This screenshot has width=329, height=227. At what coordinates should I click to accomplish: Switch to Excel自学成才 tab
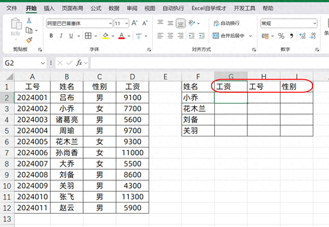coord(209,8)
